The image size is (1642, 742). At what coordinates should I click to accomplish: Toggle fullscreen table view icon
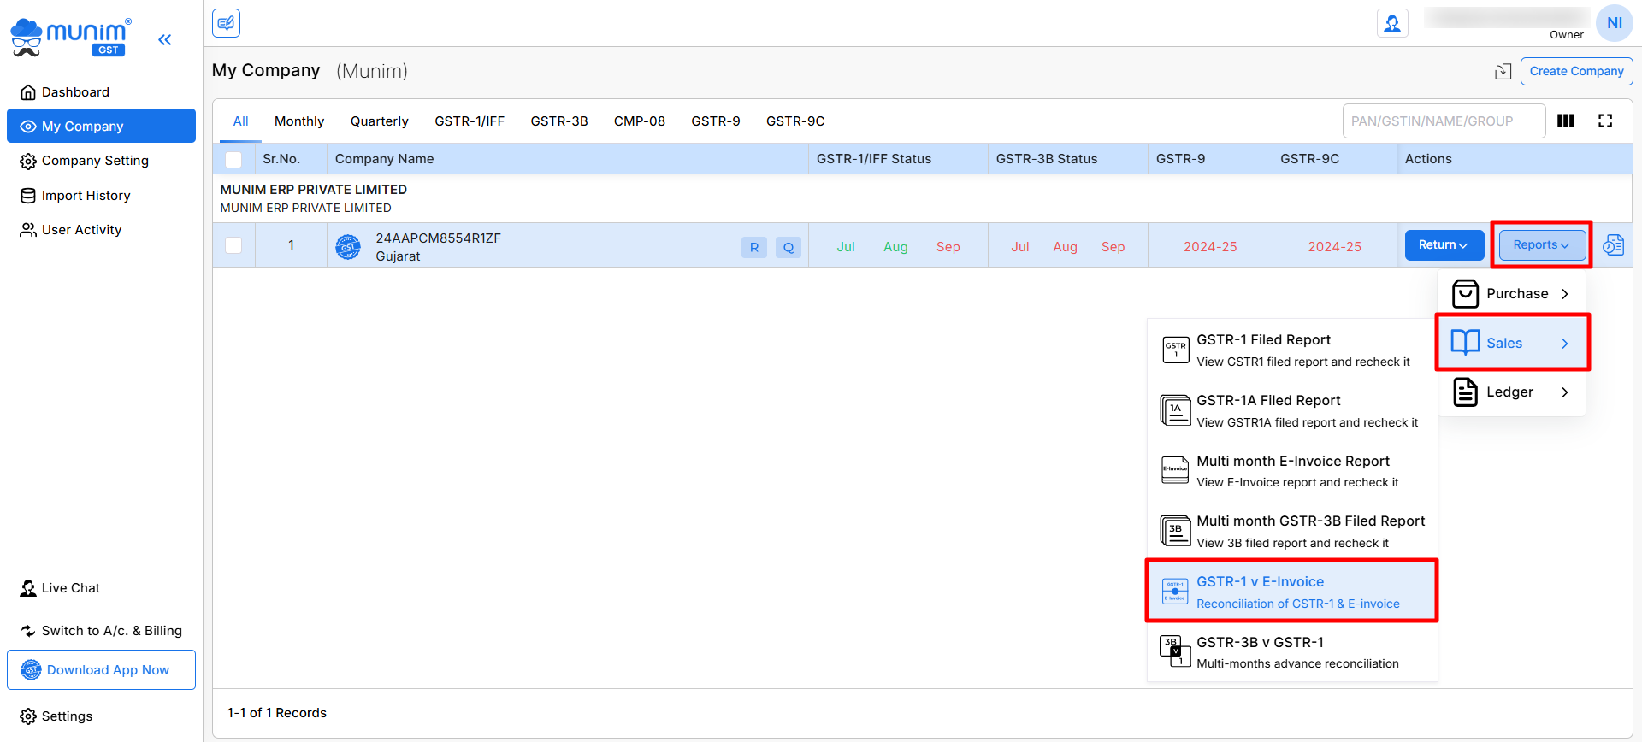pyautogui.click(x=1605, y=121)
